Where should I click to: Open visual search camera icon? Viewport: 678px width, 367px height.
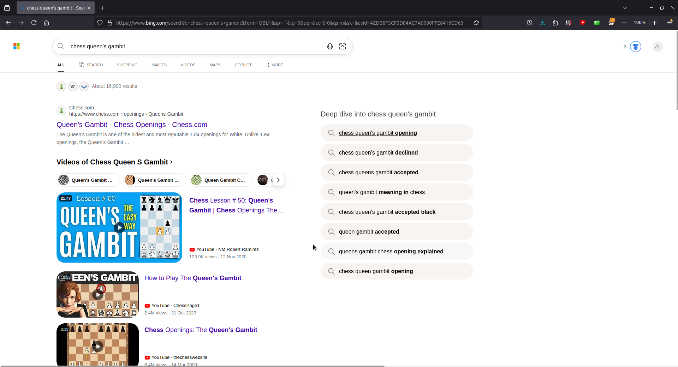(x=343, y=46)
